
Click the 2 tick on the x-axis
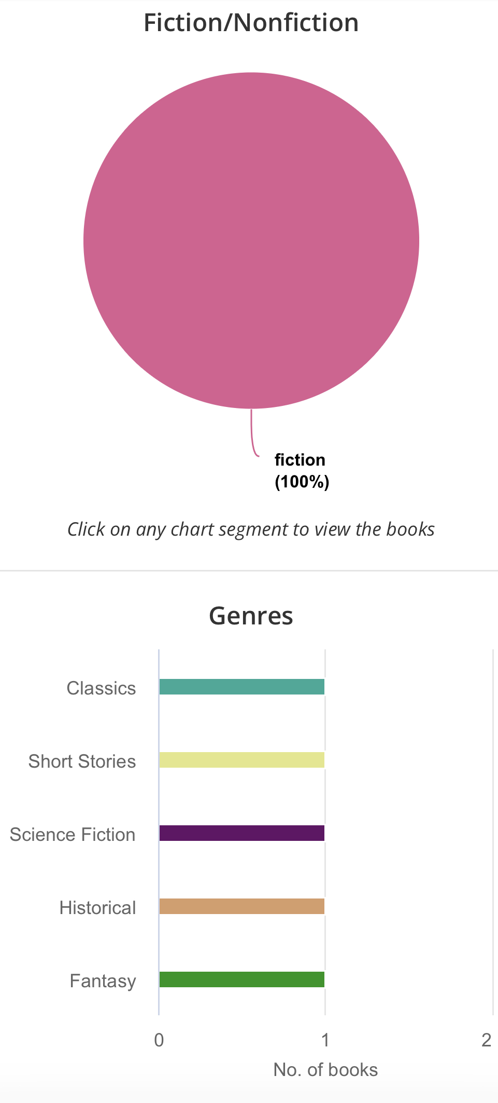[x=486, y=1040]
